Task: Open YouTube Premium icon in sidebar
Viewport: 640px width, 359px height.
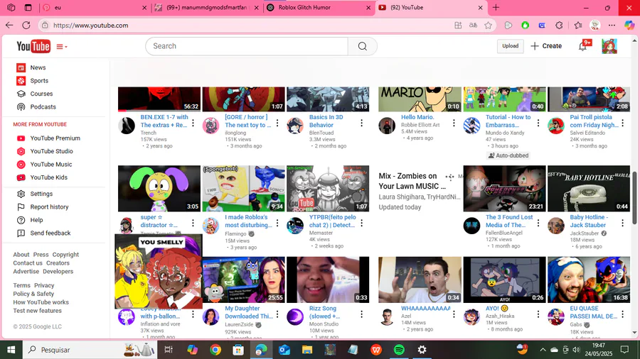Action: click(x=21, y=138)
